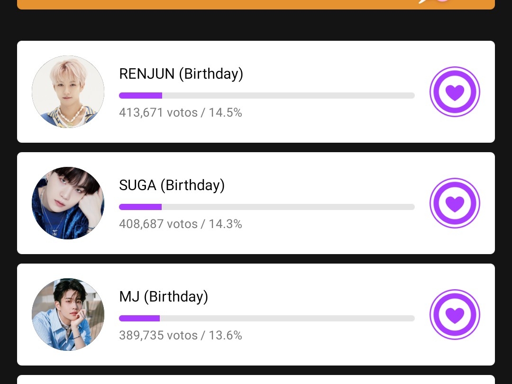Tap the 413,671 votos / 14.5% text
Viewport: 512px width, 384px height.
coord(180,113)
